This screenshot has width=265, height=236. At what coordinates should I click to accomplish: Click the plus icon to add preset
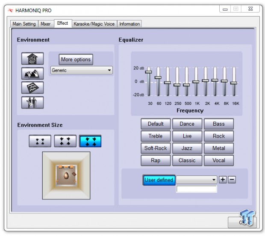223,180
